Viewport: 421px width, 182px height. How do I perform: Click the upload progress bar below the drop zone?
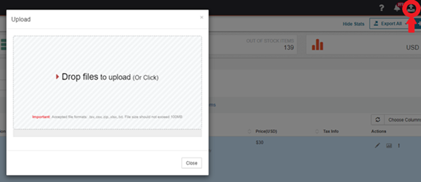pyautogui.click(x=108, y=133)
